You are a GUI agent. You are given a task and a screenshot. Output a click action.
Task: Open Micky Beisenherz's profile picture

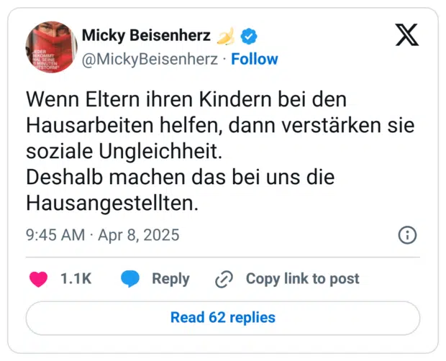click(x=52, y=47)
